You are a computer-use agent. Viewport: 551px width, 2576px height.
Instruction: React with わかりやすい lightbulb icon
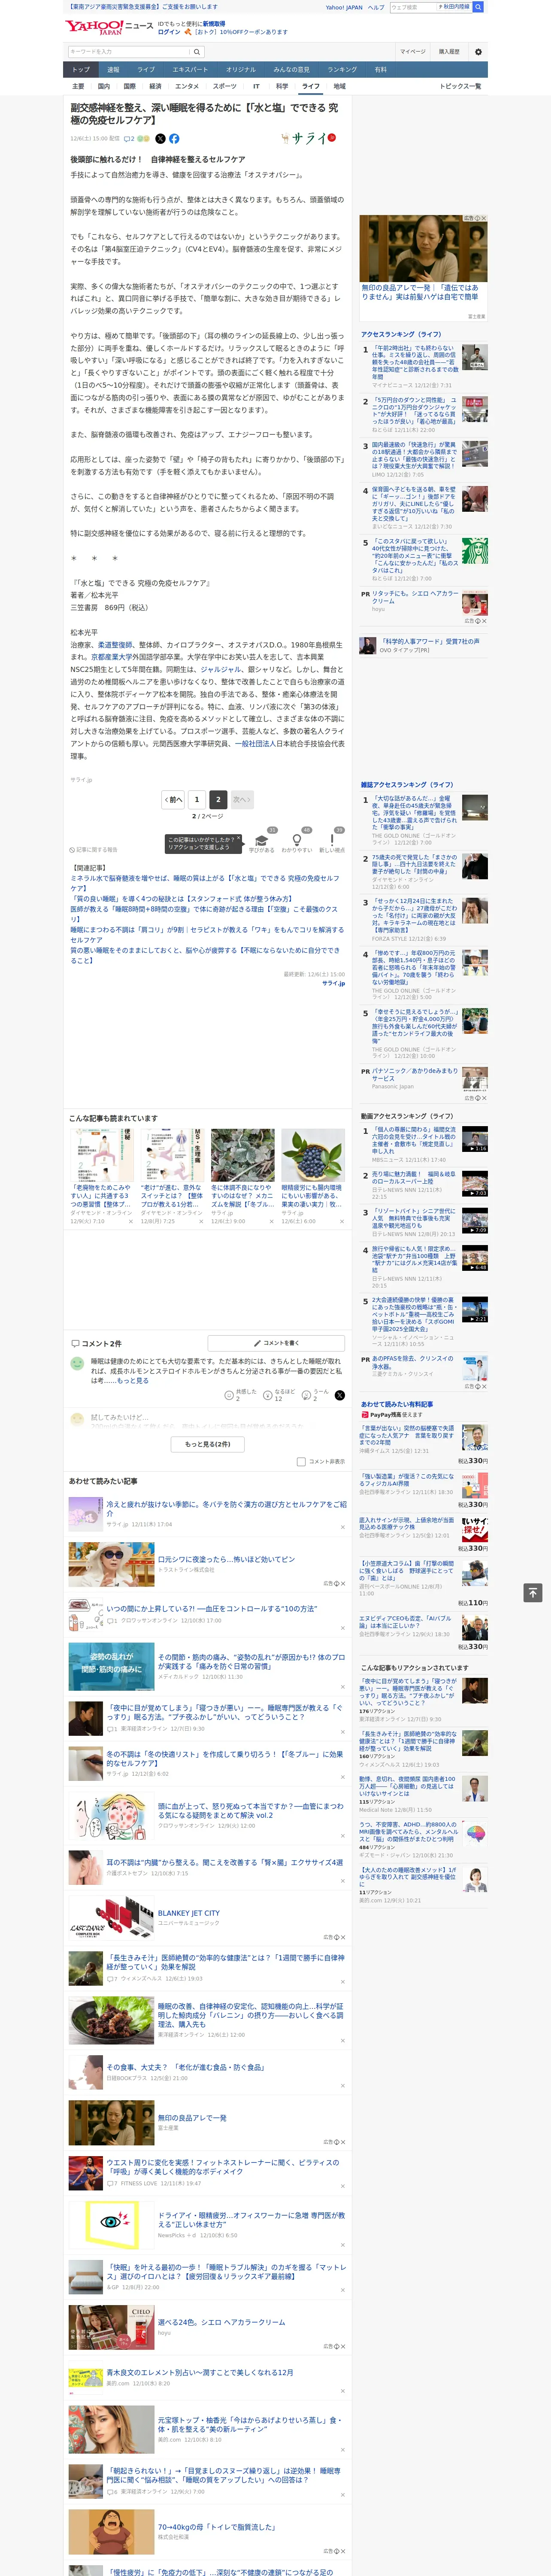296,840
